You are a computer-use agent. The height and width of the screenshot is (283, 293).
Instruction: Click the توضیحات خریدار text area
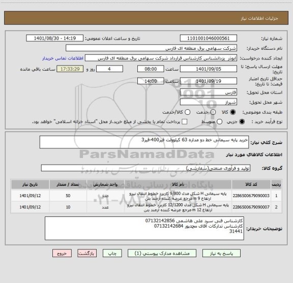(144, 228)
